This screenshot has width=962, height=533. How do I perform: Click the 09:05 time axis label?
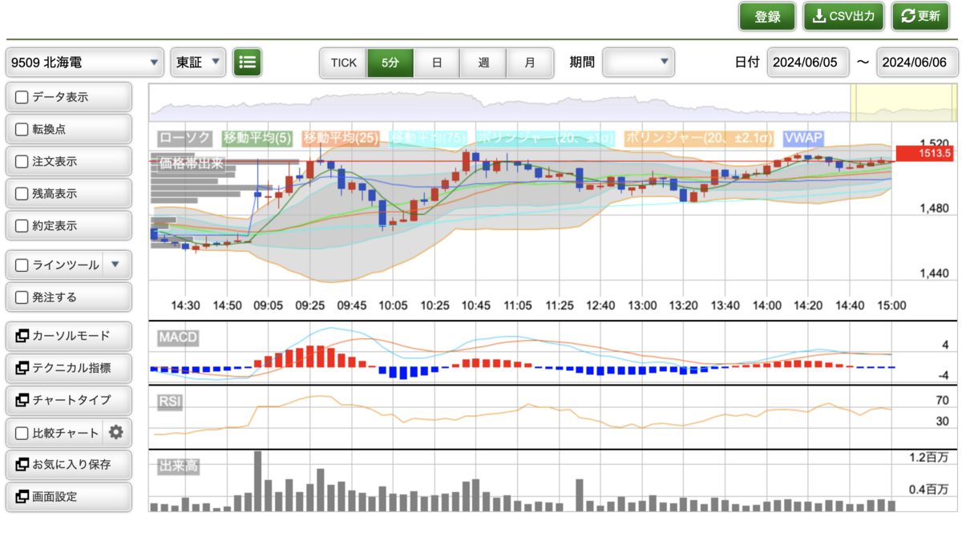tap(269, 306)
